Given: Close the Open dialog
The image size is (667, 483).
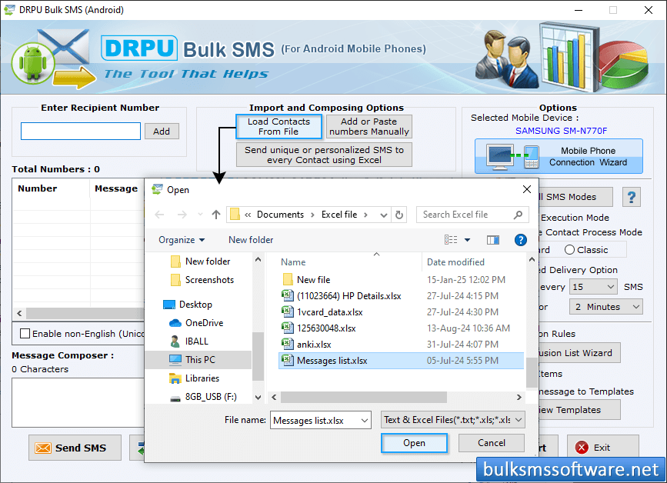Looking at the screenshot, I should point(527,189).
